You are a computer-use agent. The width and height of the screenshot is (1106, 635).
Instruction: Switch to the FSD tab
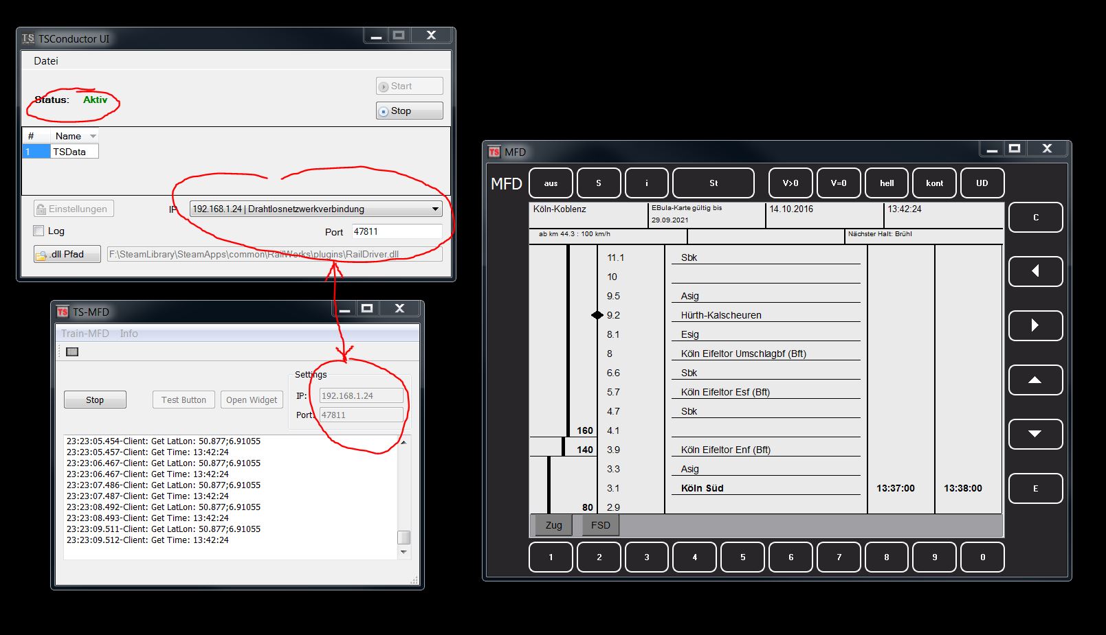point(600,525)
